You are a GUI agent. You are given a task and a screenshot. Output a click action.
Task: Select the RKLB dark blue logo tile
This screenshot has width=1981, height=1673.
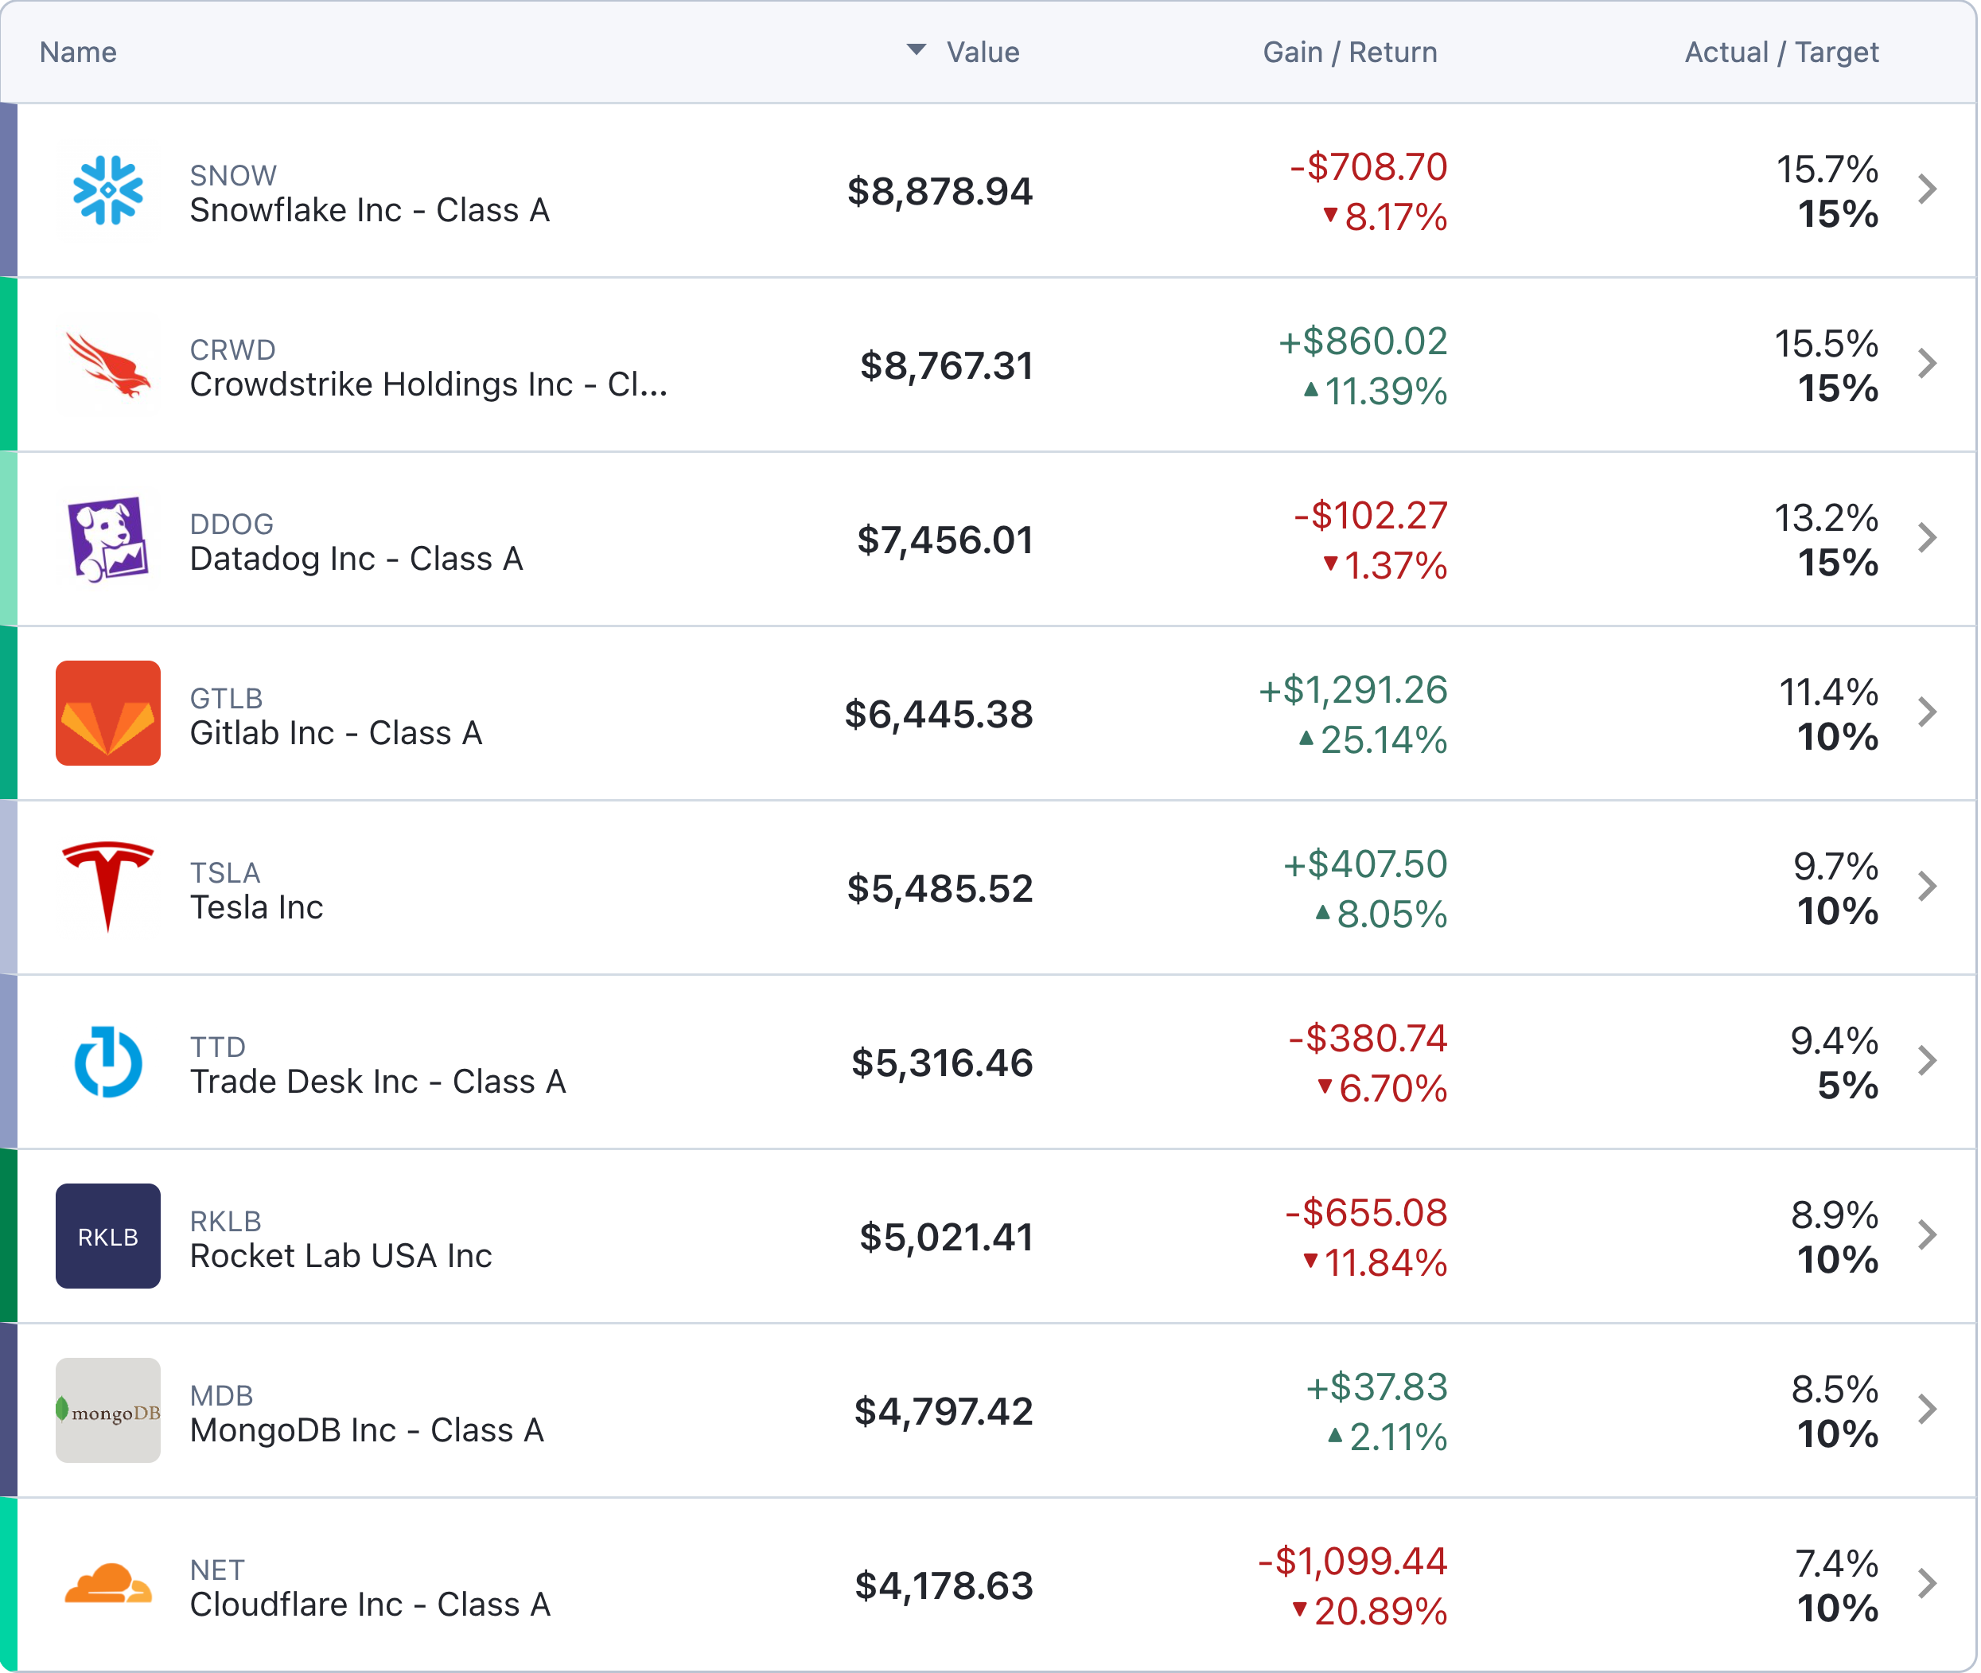click(x=108, y=1236)
